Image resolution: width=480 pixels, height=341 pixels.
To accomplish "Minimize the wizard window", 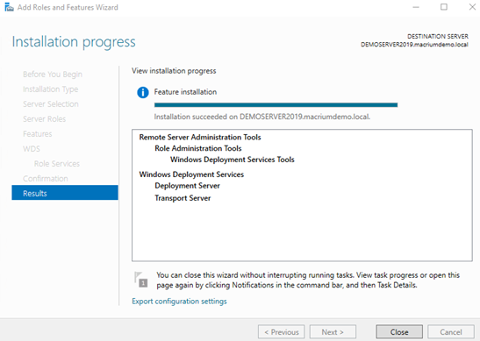I will pyautogui.click(x=416, y=7).
